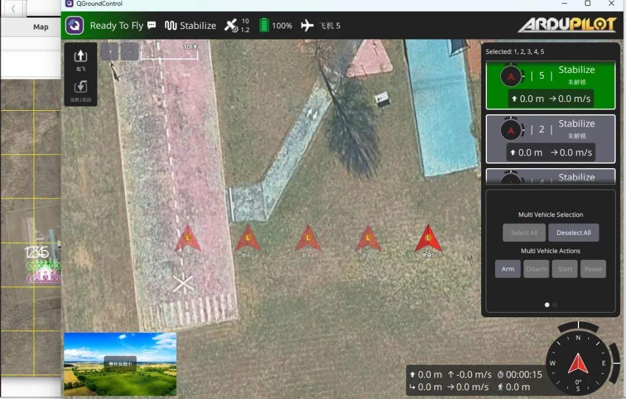Click the back arrow in background window

click(13, 8)
